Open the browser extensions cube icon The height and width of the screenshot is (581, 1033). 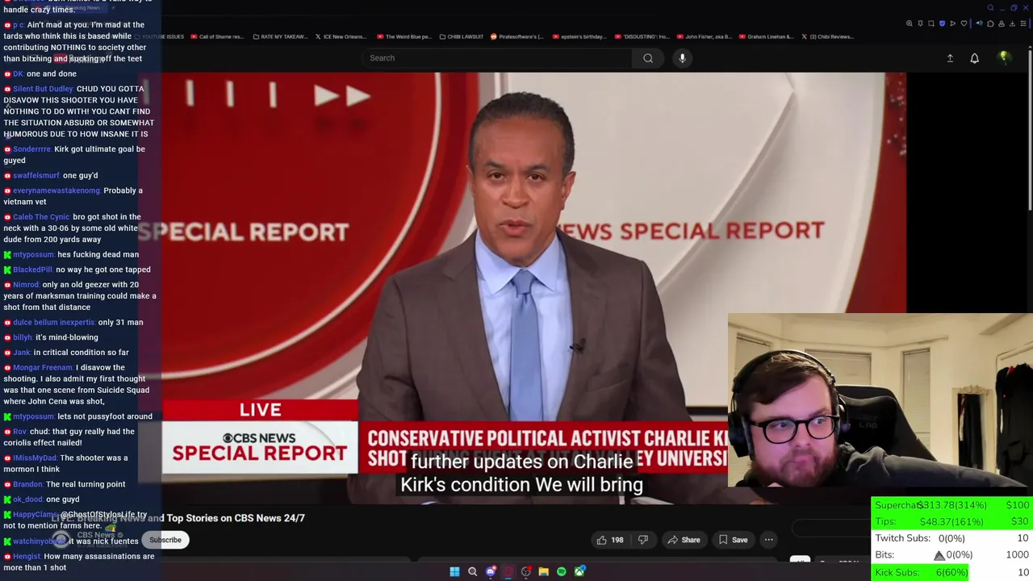(x=990, y=23)
